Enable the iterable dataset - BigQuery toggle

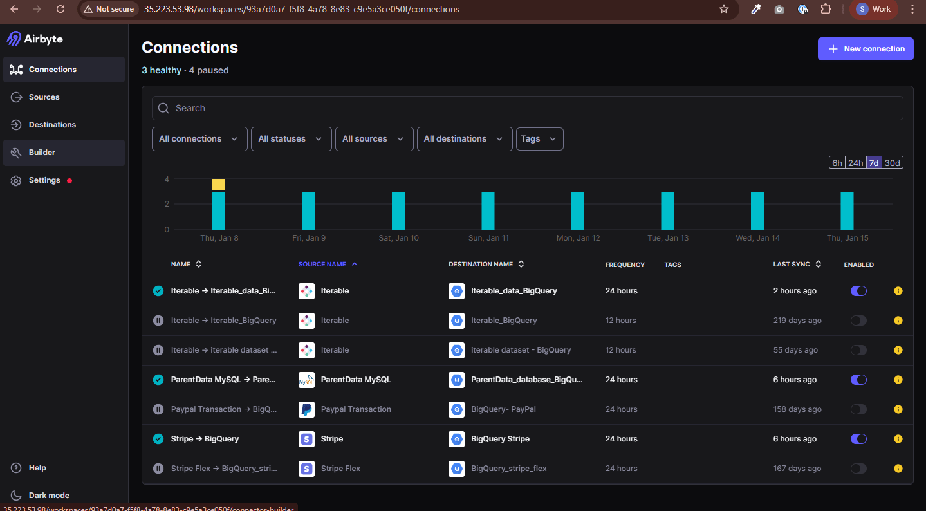point(858,350)
